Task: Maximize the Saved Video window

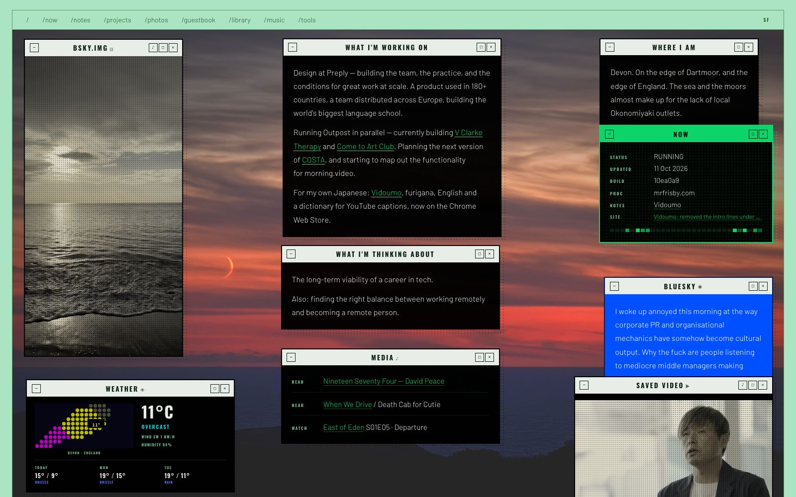Action: click(x=753, y=385)
